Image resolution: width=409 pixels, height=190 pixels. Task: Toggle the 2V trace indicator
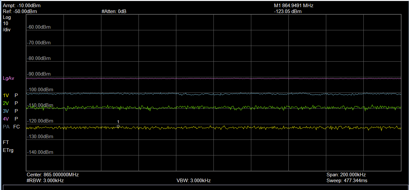tap(6, 103)
